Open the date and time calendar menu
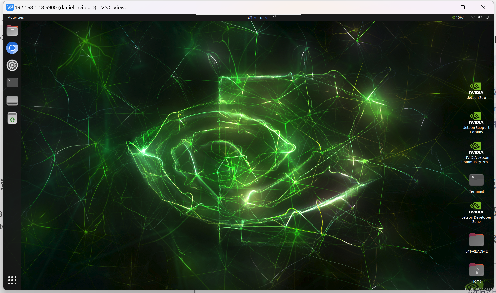This screenshot has height=293, width=496. click(257, 18)
